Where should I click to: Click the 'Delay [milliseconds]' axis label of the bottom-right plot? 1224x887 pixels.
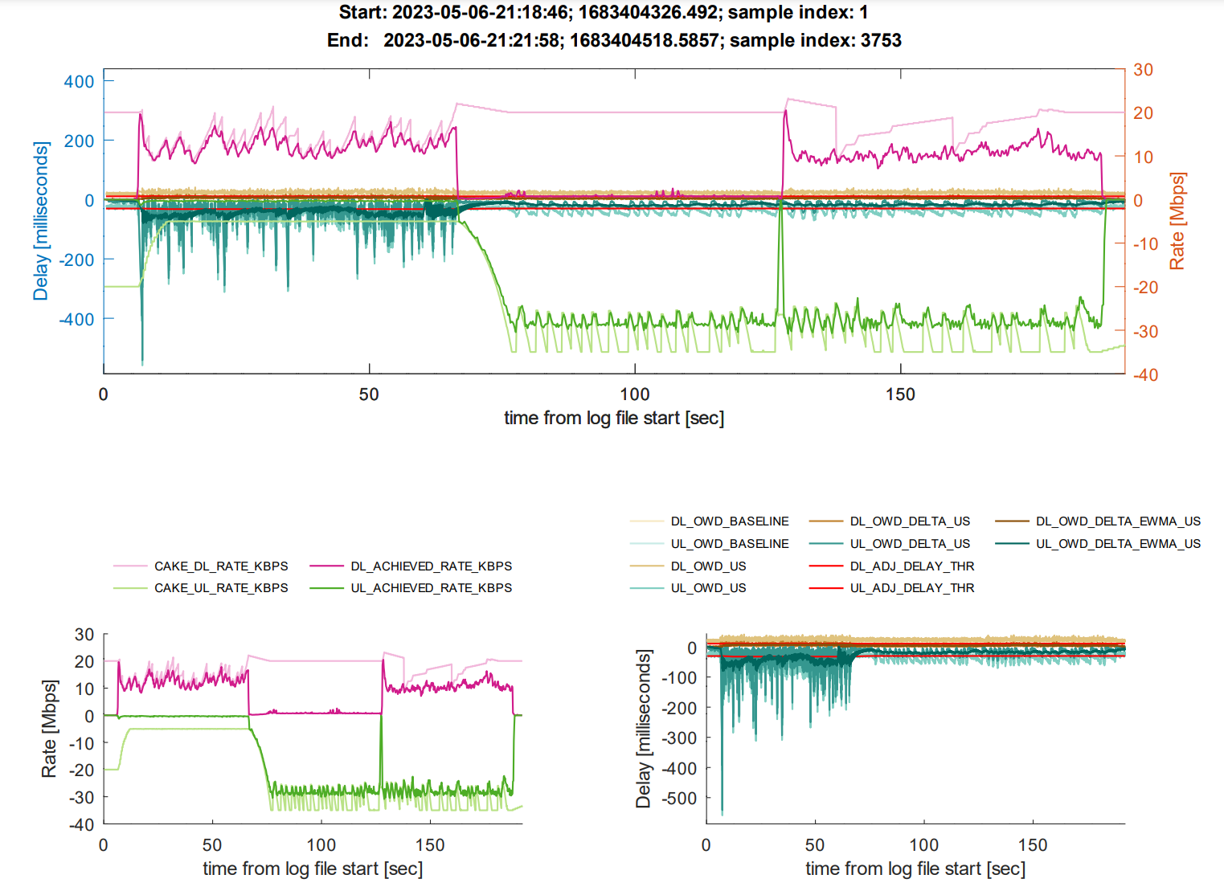[x=643, y=729]
